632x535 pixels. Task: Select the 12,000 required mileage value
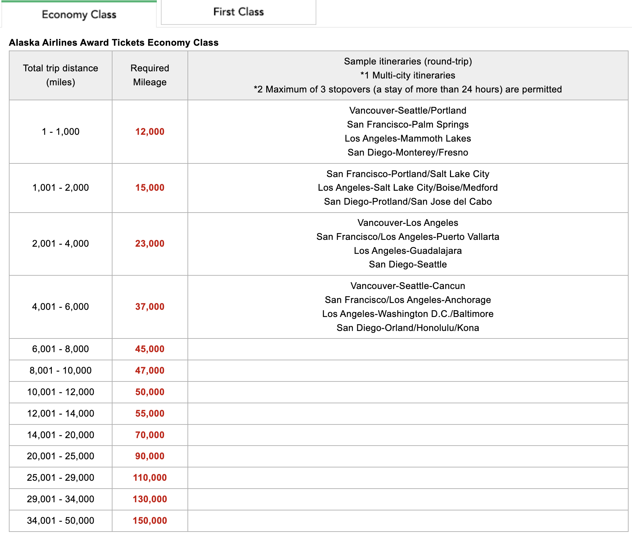150,132
